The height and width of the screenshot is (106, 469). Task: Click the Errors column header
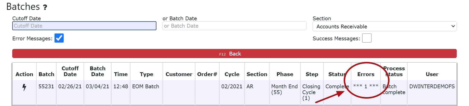click(x=366, y=74)
